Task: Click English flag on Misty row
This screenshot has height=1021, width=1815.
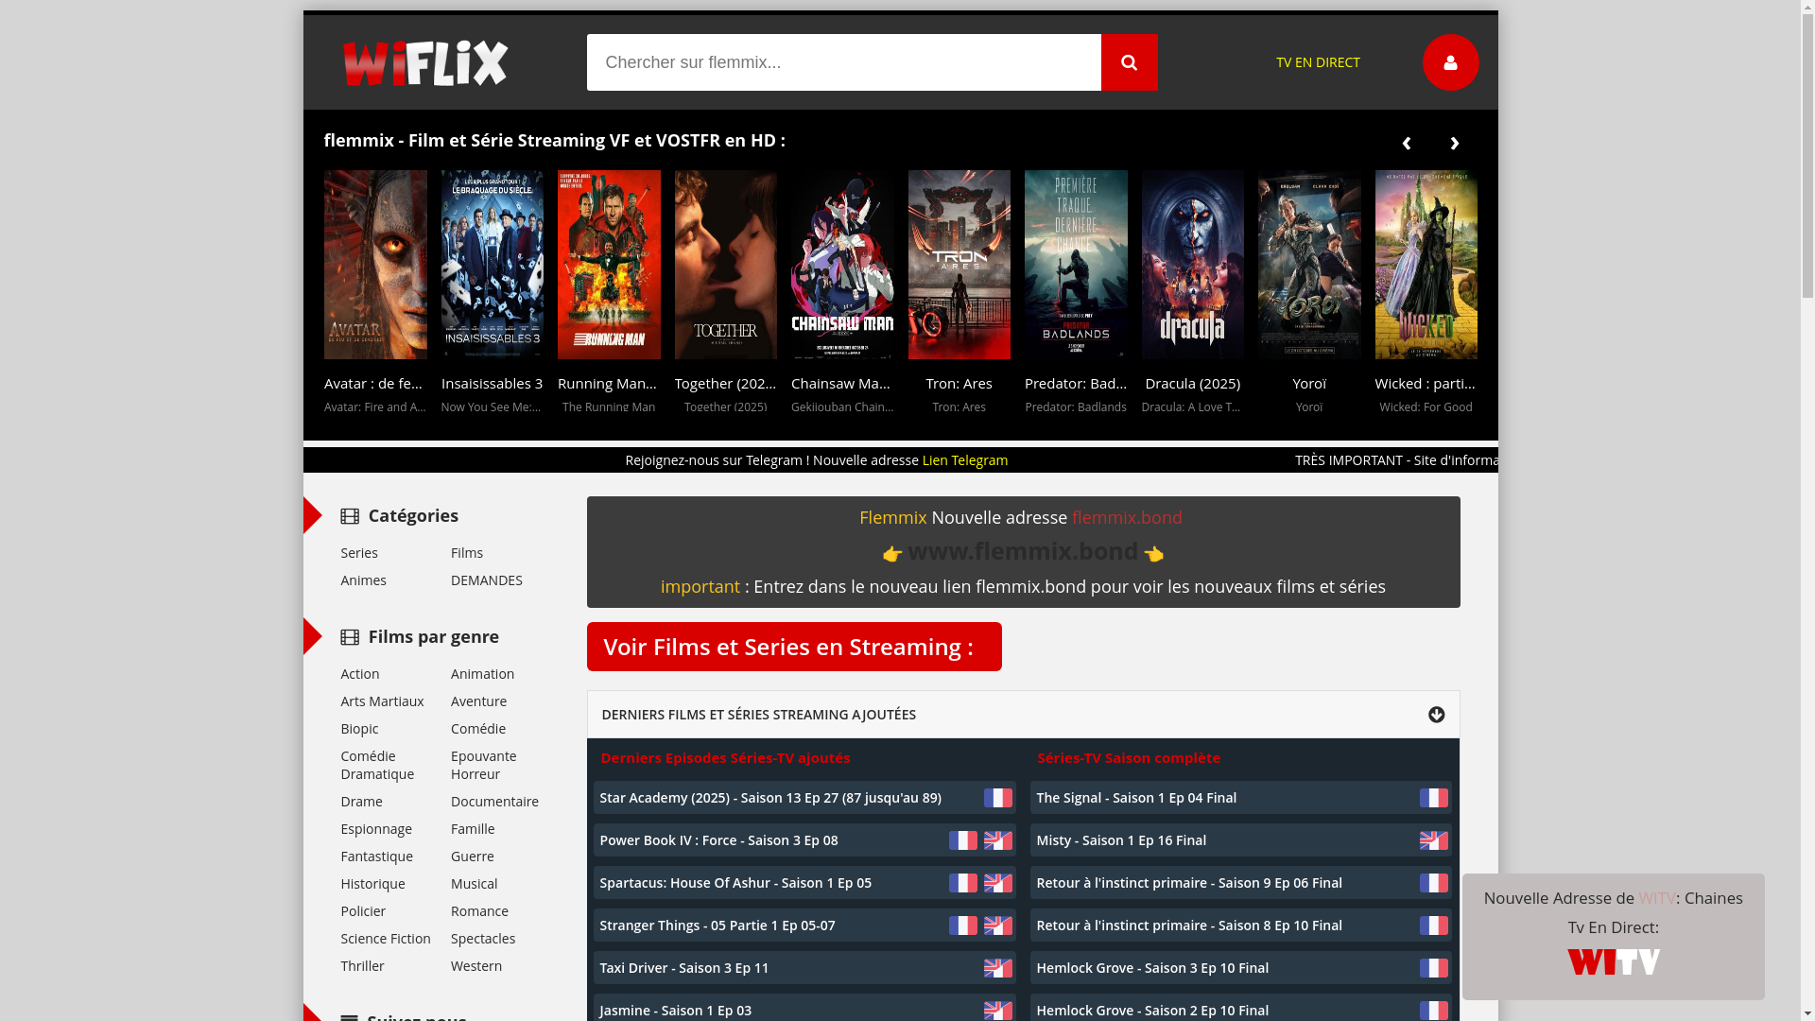Action: pos(1433,840)
